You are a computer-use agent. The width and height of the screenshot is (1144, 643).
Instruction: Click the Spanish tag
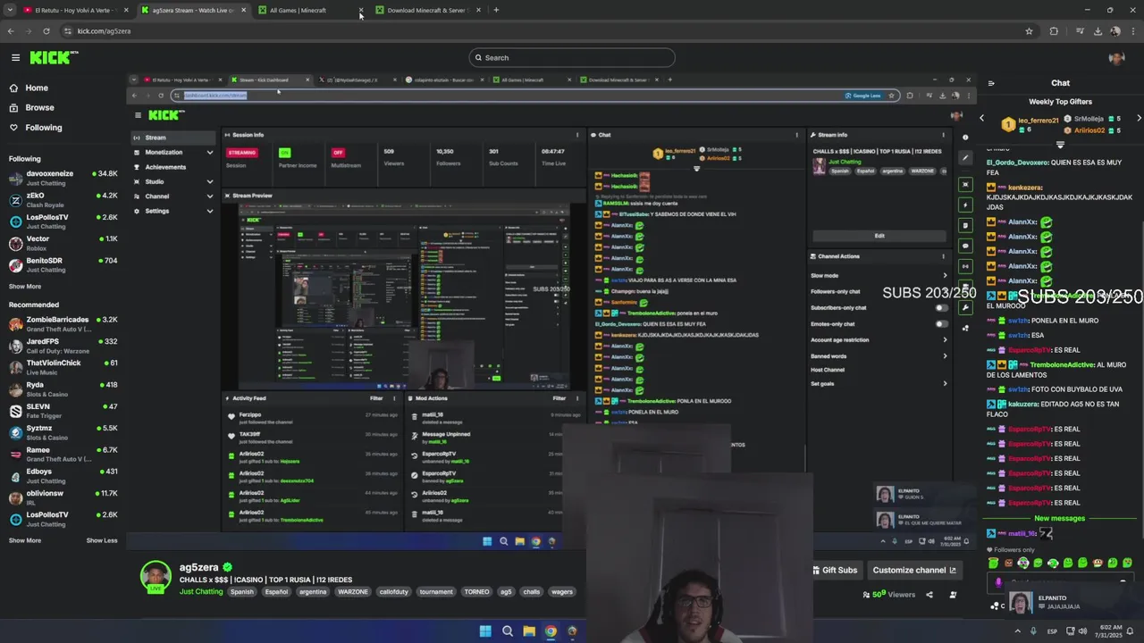click(241, 591)
